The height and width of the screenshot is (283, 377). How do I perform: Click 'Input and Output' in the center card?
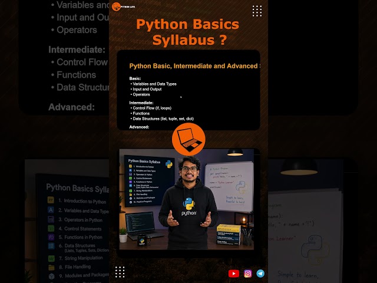147,89
